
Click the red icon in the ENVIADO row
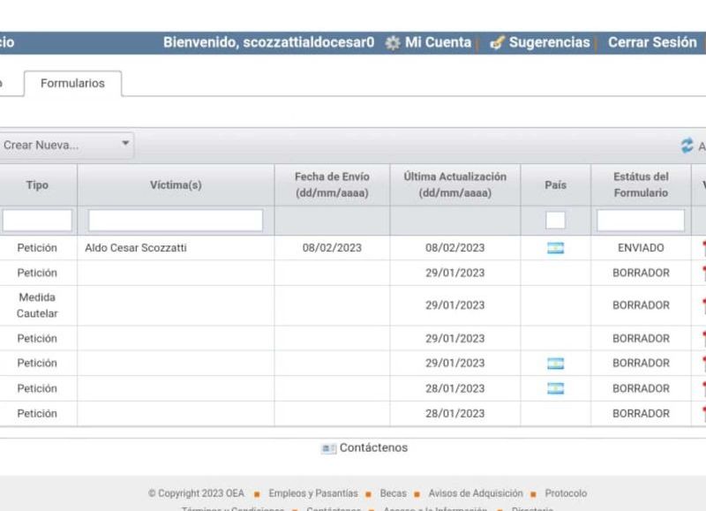tap(703, 249)
